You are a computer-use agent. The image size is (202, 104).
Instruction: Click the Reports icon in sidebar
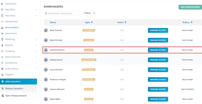click(2, 45)
